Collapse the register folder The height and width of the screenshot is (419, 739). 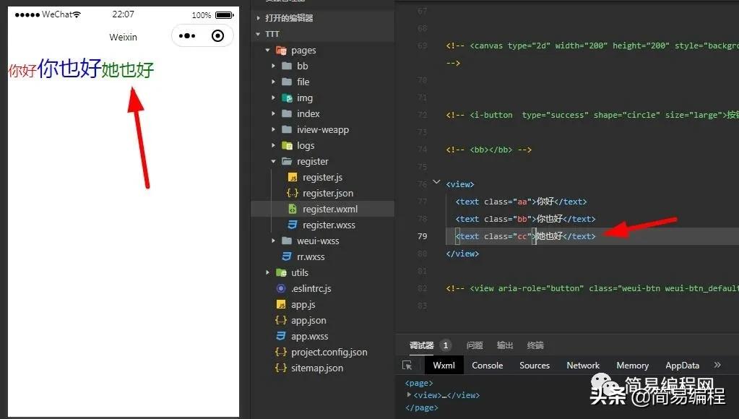(x=274, y=162)
